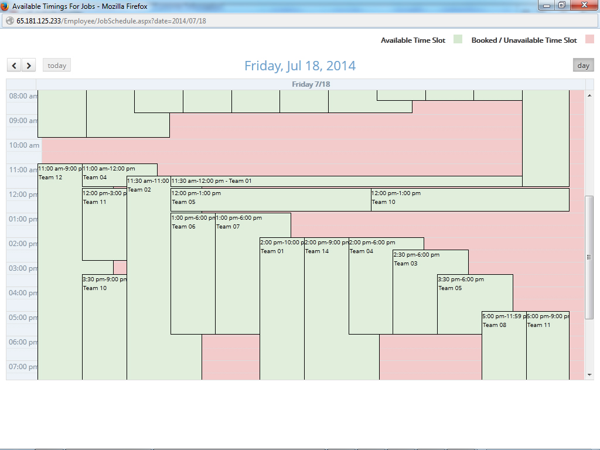
Task: Minimize the Firefox window
Action: (547, 5)
